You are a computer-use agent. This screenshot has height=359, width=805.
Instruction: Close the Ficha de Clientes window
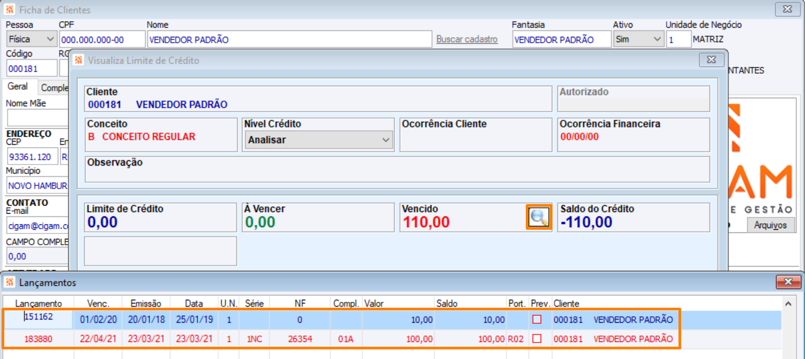pos(788,10)
